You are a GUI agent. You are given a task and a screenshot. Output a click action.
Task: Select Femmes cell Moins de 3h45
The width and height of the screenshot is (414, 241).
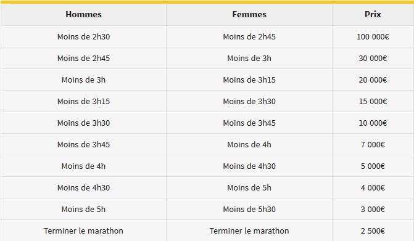(x=249, y=123)
